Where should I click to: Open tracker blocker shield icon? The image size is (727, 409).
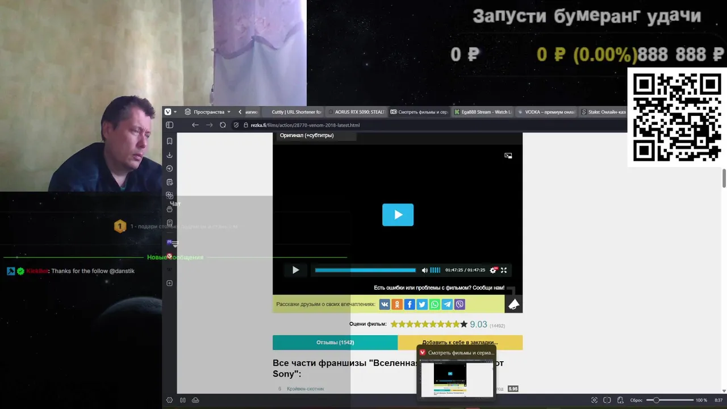[x=236, y=125]
